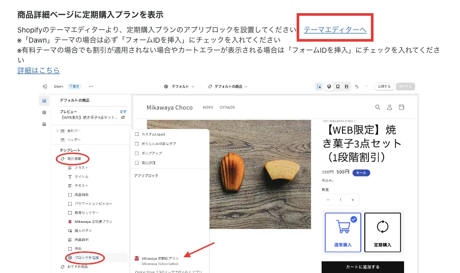Open the three-dots menu next to 下書き
This screenshot has width=460, height=273.
(91, 86)
